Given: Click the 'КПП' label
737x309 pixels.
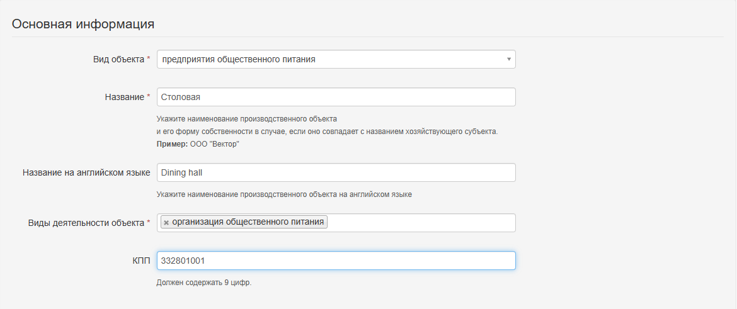Looking at the screenshot, I should (x=142, y=261).
